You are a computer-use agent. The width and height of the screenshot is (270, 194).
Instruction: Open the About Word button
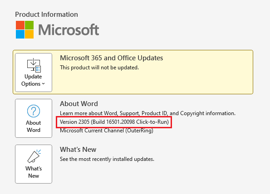34,118
